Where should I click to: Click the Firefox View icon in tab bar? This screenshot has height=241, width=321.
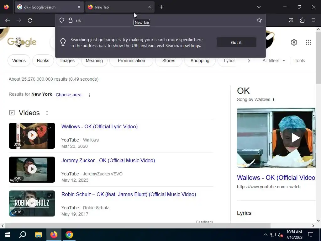tap(6, 7)
